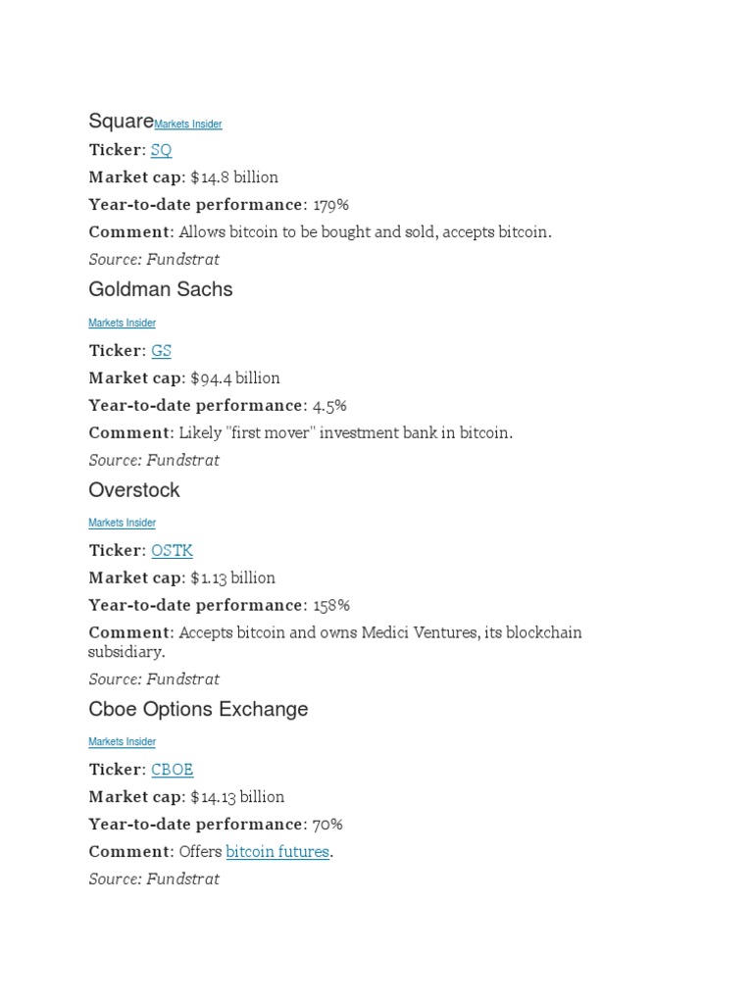
Task: Click the Cboe Options Exchange heading
Action: click(x=198, y=709)
